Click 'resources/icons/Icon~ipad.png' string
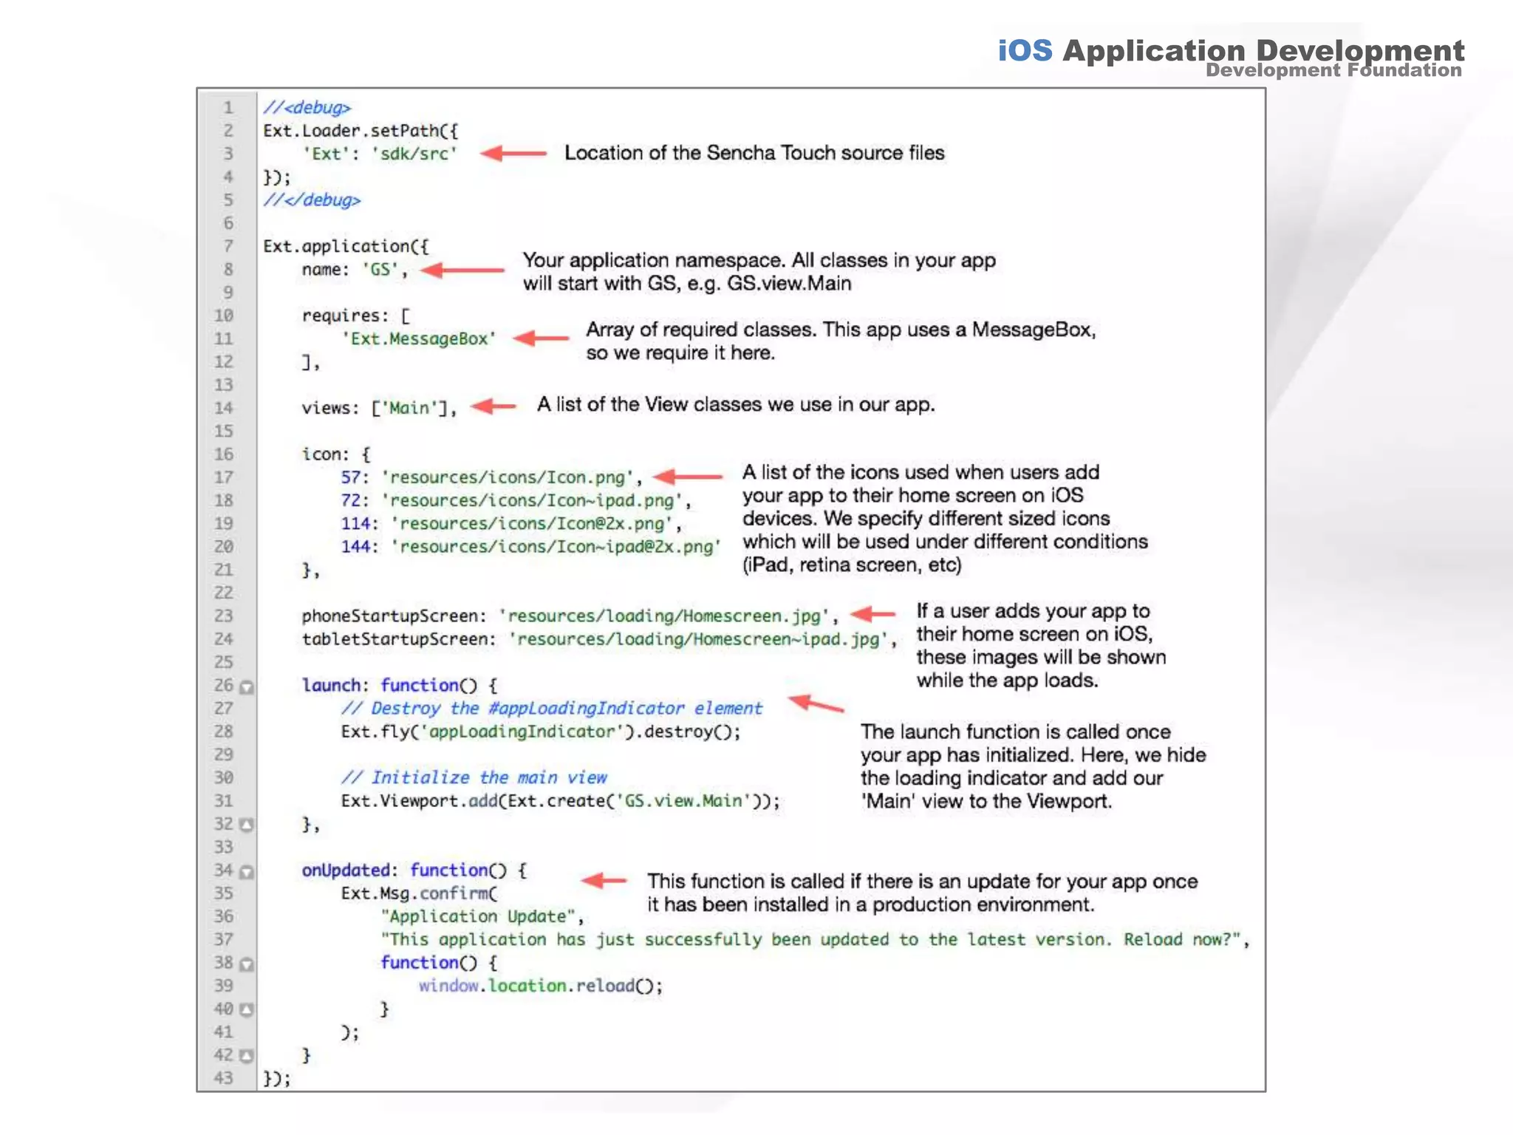 [x=532, y=500]
